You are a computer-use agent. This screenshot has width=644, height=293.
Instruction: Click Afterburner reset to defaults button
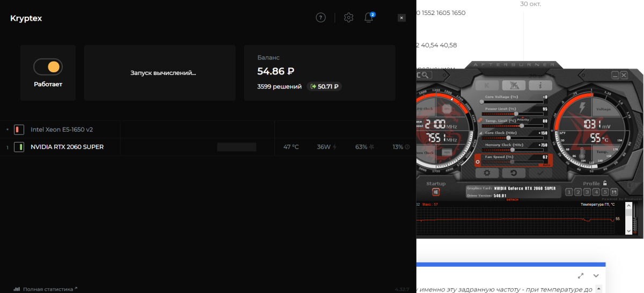pyautogui.click(x=514, y=173)
